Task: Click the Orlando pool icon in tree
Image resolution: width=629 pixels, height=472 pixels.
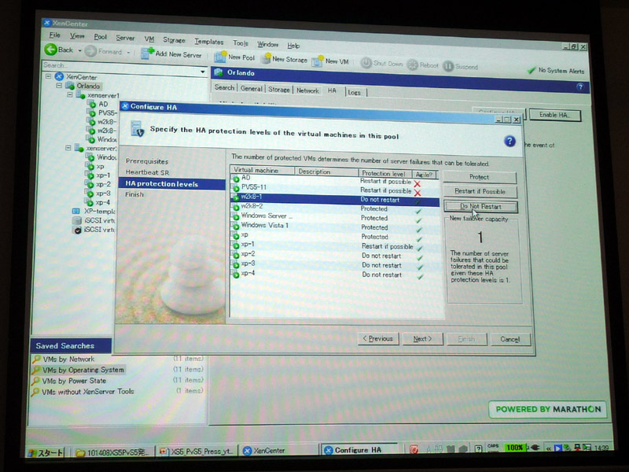Action: tap(70, 86)
